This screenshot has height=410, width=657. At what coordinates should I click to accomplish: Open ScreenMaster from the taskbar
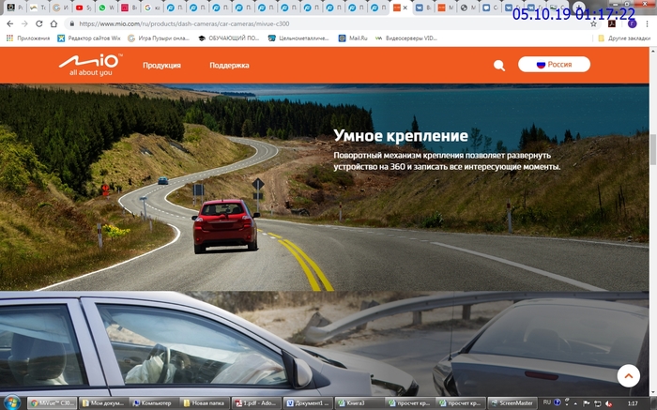click(512, 402)
